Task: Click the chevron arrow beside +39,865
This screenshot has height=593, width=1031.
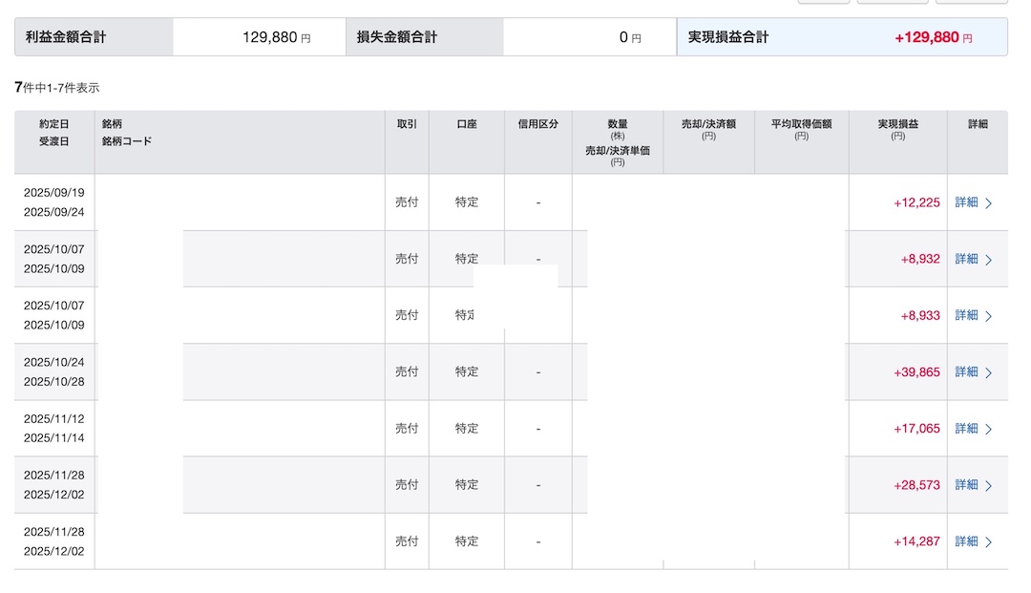Action: click(989, 372)
